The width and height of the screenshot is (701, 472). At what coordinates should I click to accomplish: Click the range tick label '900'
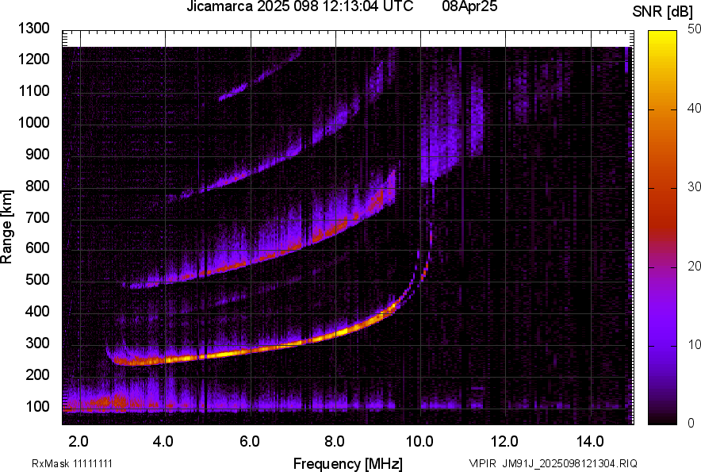coord(37,154)
